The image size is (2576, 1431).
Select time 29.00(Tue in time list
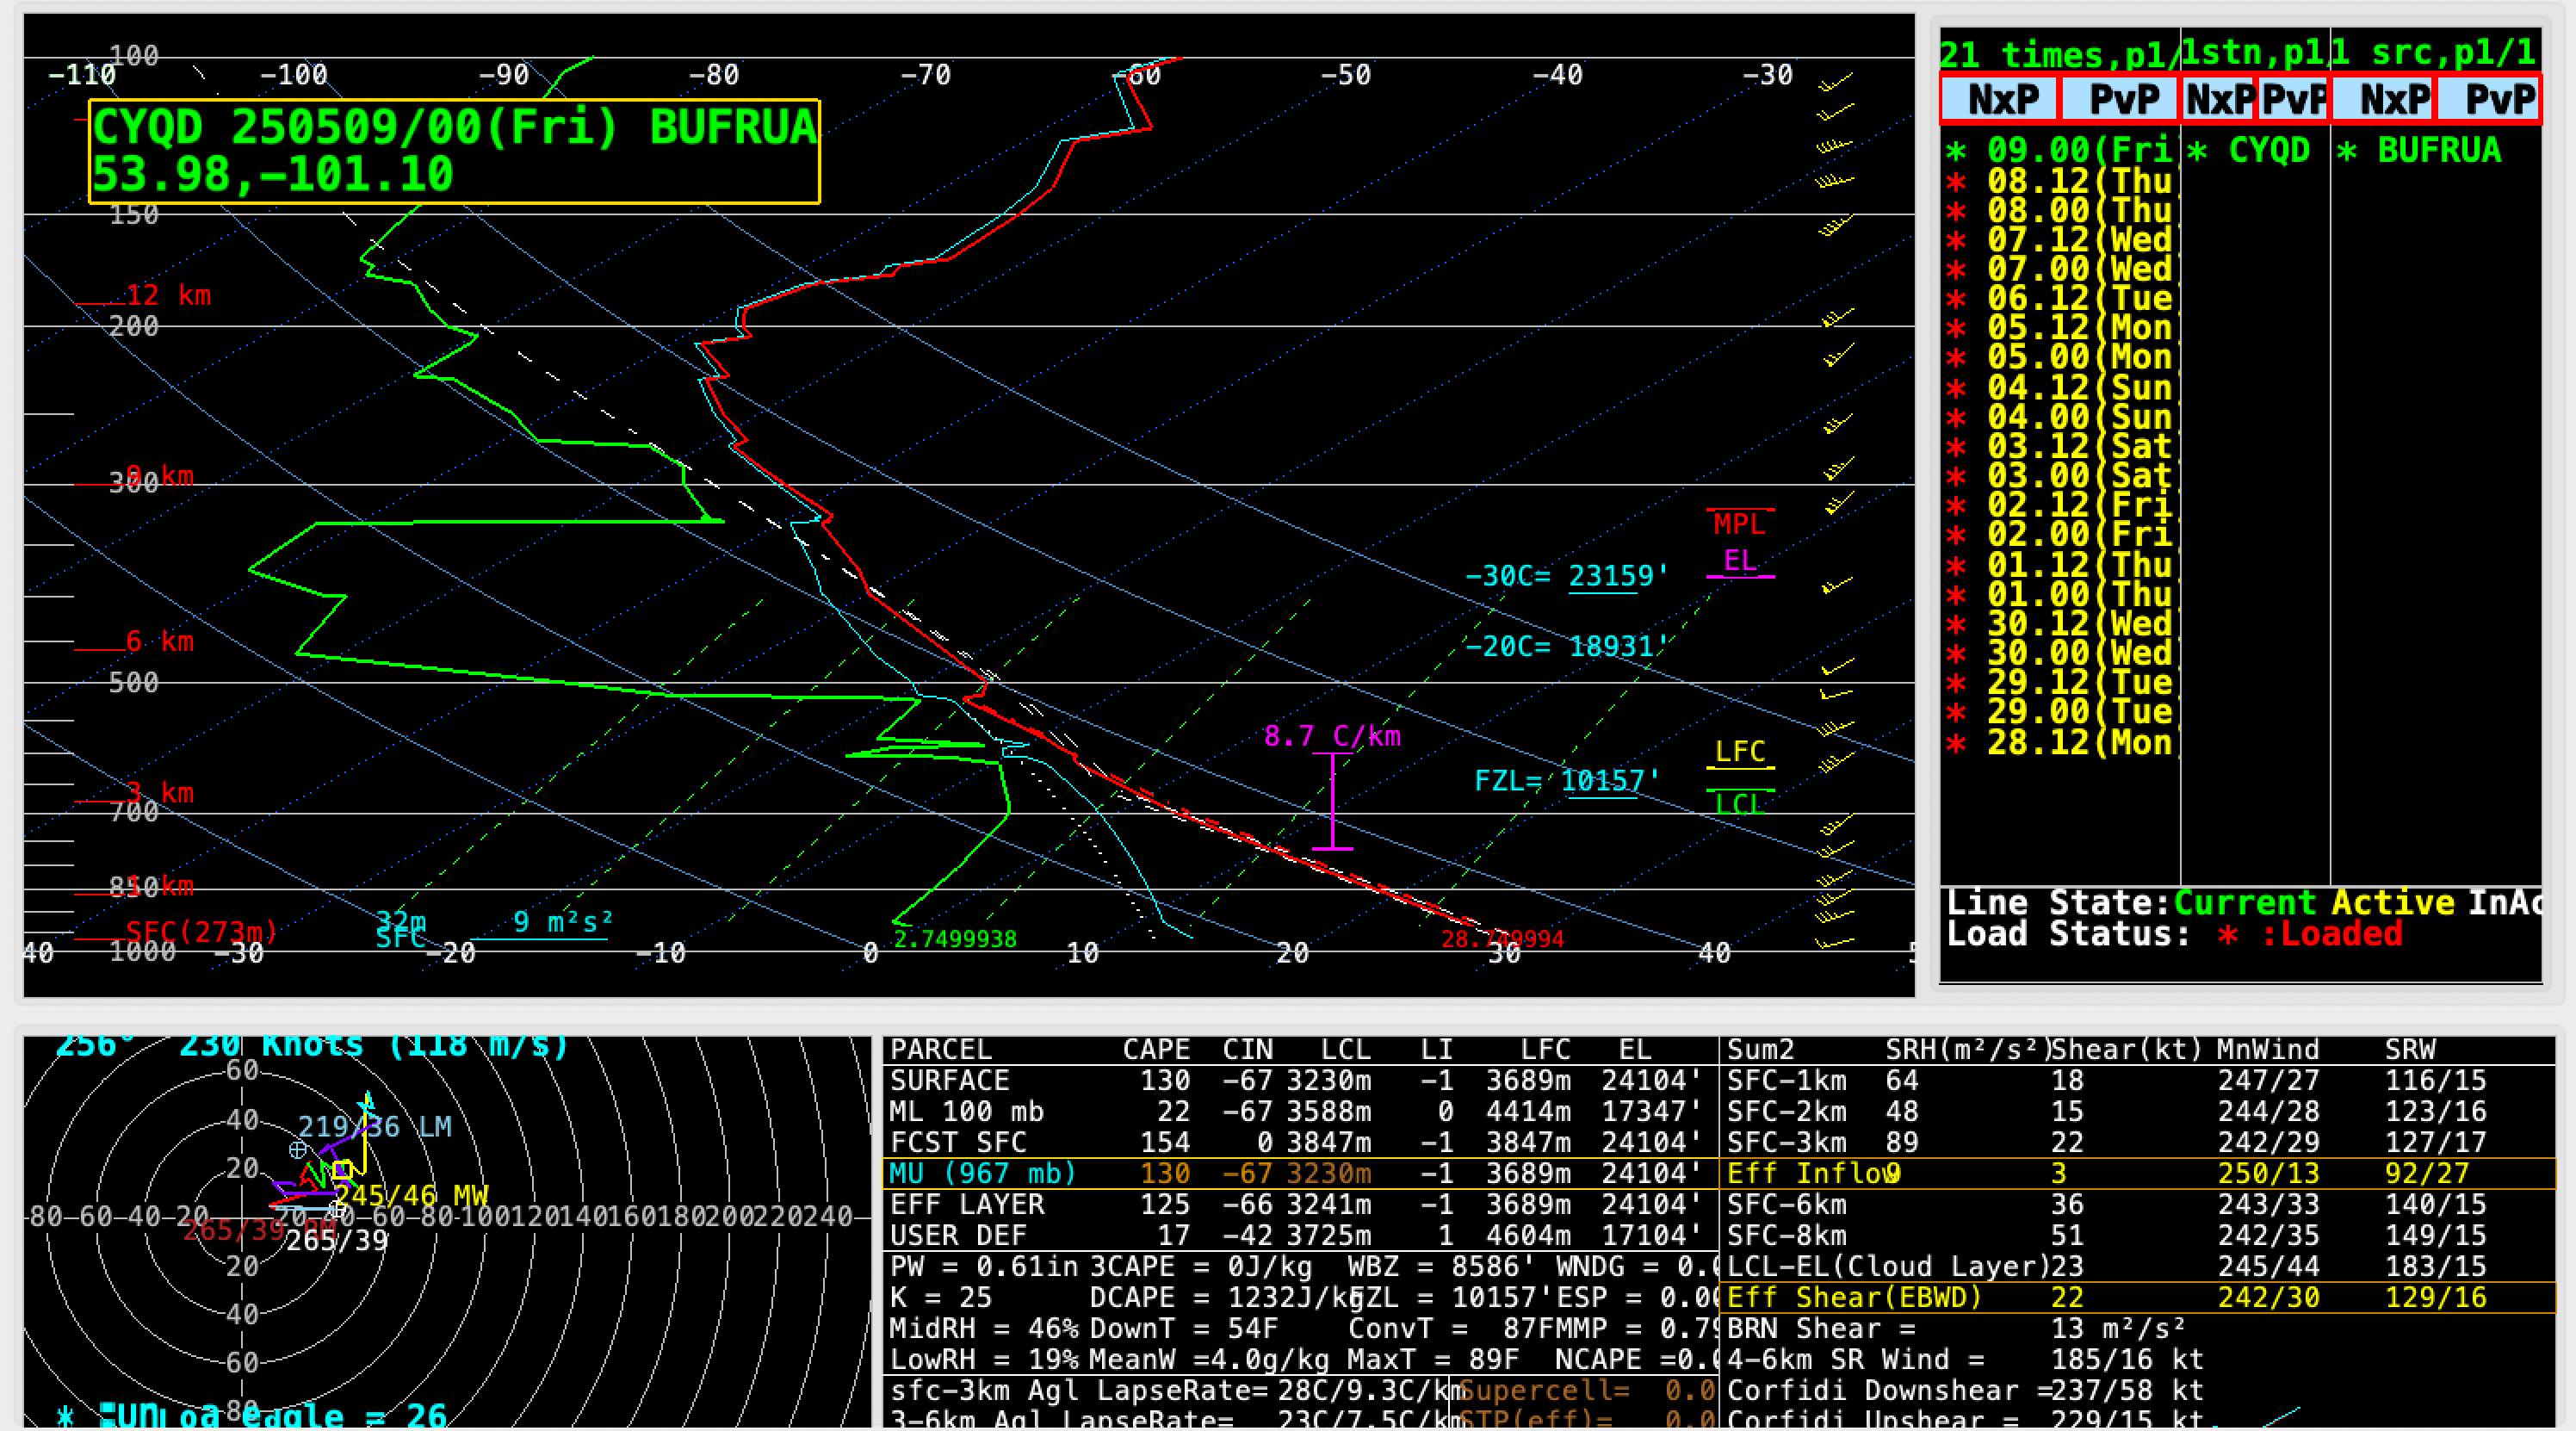2061,713
